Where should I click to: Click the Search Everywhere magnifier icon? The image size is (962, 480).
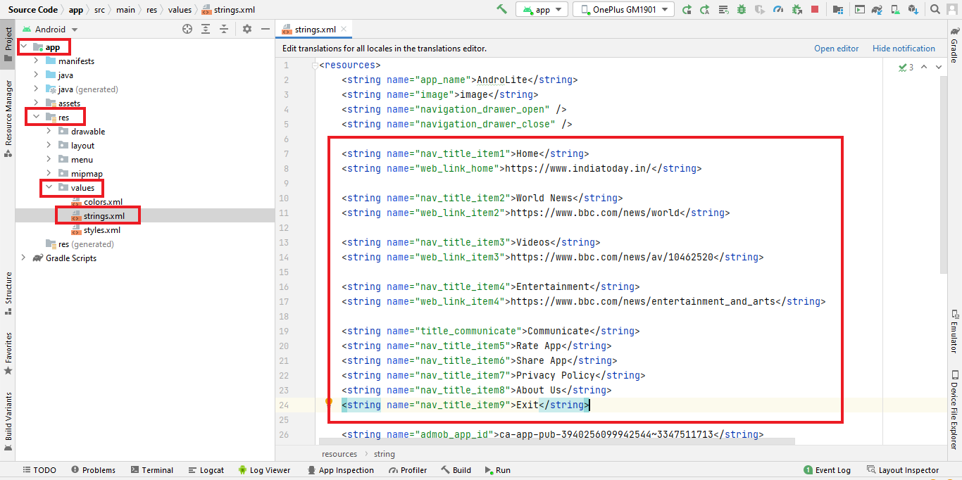point(935,9)
